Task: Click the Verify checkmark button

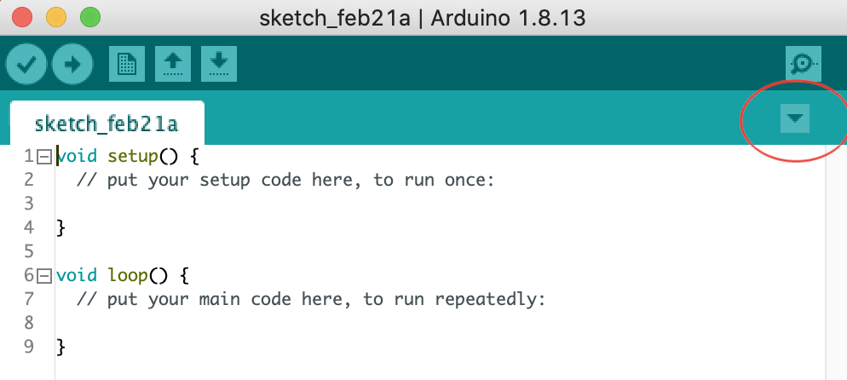Action: pos(26,65)
